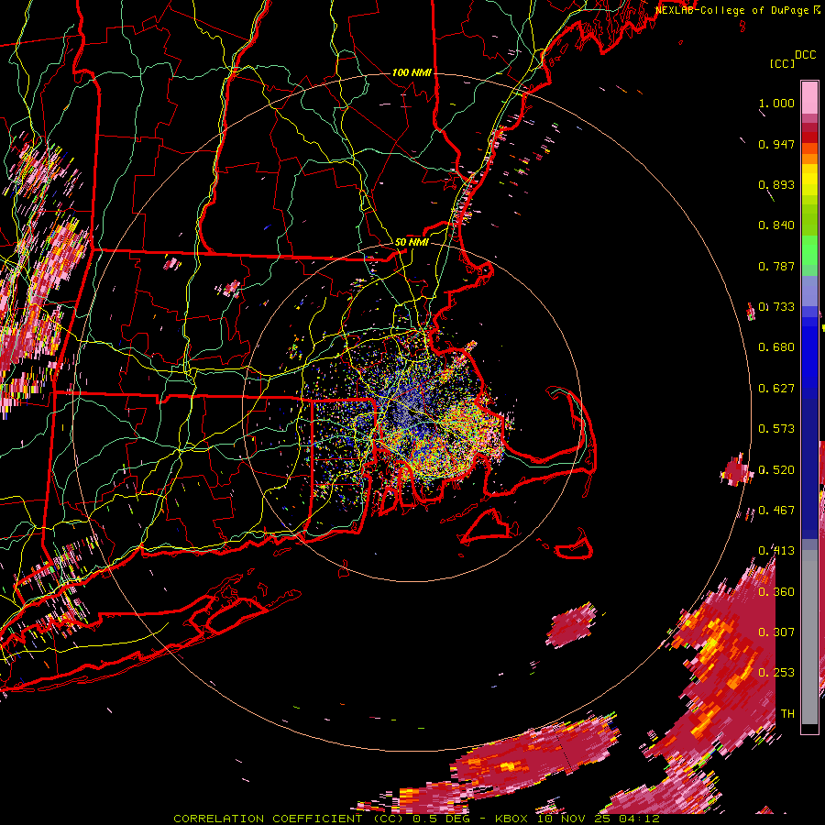
Task: Select the 0.253 scale value
Action: coord(776,673)
